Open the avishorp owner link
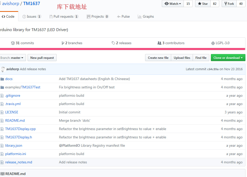 pyautogui.click(x=11, y=4)
